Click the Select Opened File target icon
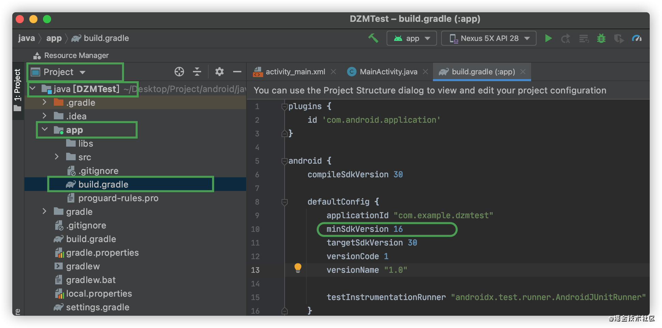 (x=179, y=72)
